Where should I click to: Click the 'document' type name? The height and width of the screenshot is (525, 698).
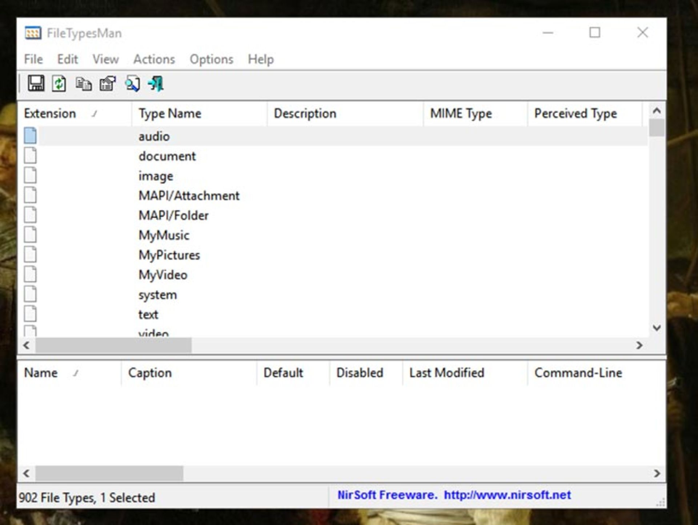coord(167,156)
